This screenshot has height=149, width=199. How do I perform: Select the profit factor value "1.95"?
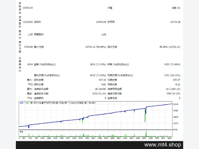[30, 34]
